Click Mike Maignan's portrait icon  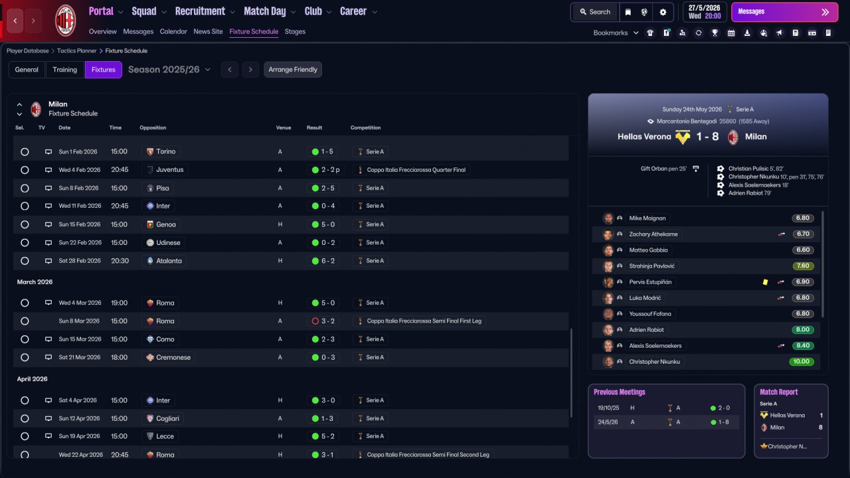tap(608, 218)
